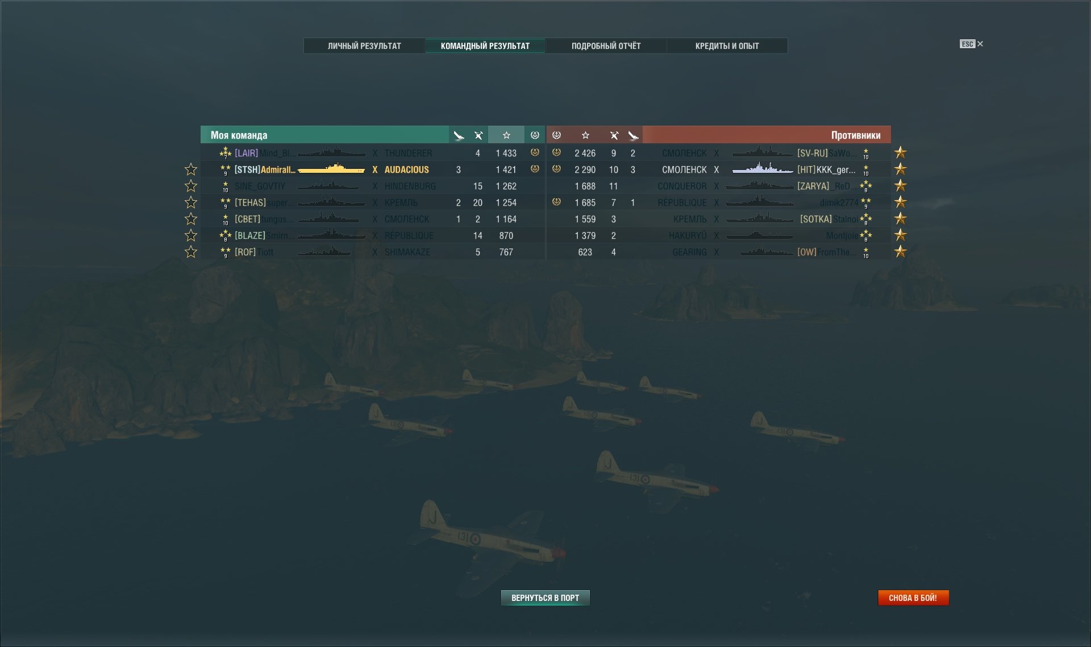
Task: Click the Снова в бой! button
Action: pos(913,598)
